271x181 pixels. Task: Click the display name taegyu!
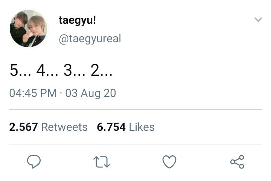pyautogui.click(x=77, y=20)
